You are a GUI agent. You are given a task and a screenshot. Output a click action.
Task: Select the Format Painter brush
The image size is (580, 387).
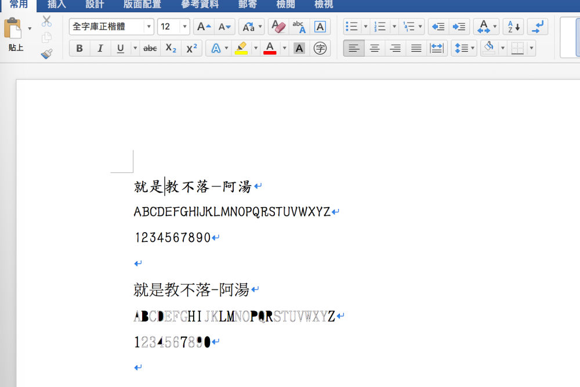coord(46,53)
